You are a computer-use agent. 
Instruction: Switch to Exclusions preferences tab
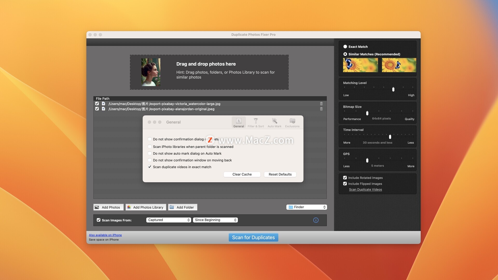click(x=292, y=122)
